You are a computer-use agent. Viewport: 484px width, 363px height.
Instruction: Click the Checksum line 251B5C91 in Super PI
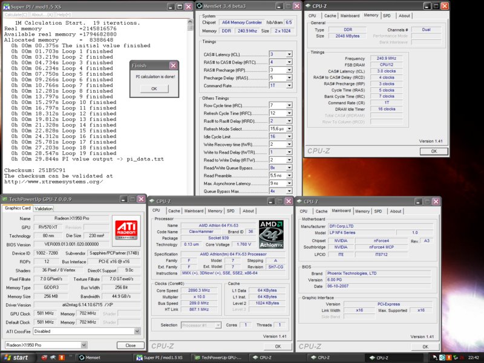[34, 170]
